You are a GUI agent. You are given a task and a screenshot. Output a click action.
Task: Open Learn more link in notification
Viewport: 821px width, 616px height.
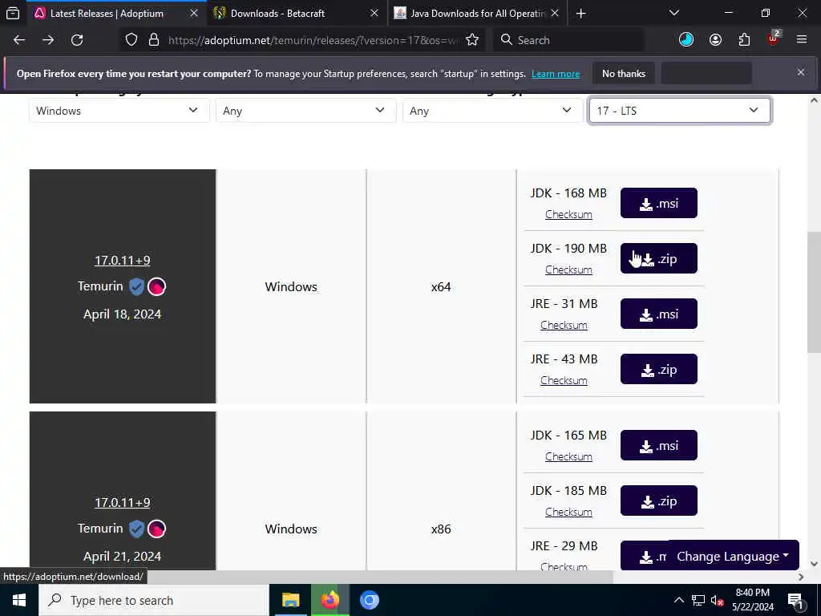click(556, 74)
